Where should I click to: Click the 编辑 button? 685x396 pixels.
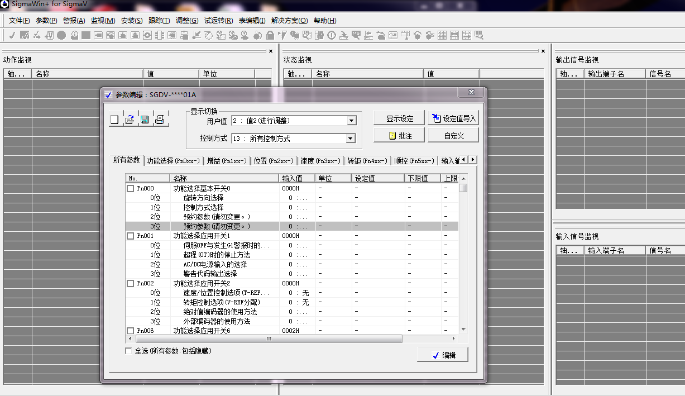[443, 355]
